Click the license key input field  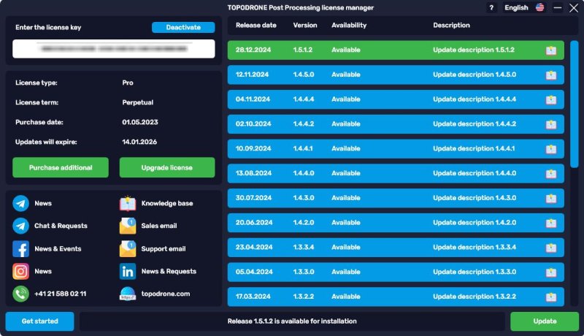tap(114, 49)
